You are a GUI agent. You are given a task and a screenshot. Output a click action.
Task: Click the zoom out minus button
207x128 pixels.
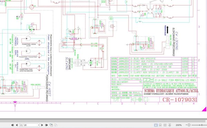pos(189,125)
